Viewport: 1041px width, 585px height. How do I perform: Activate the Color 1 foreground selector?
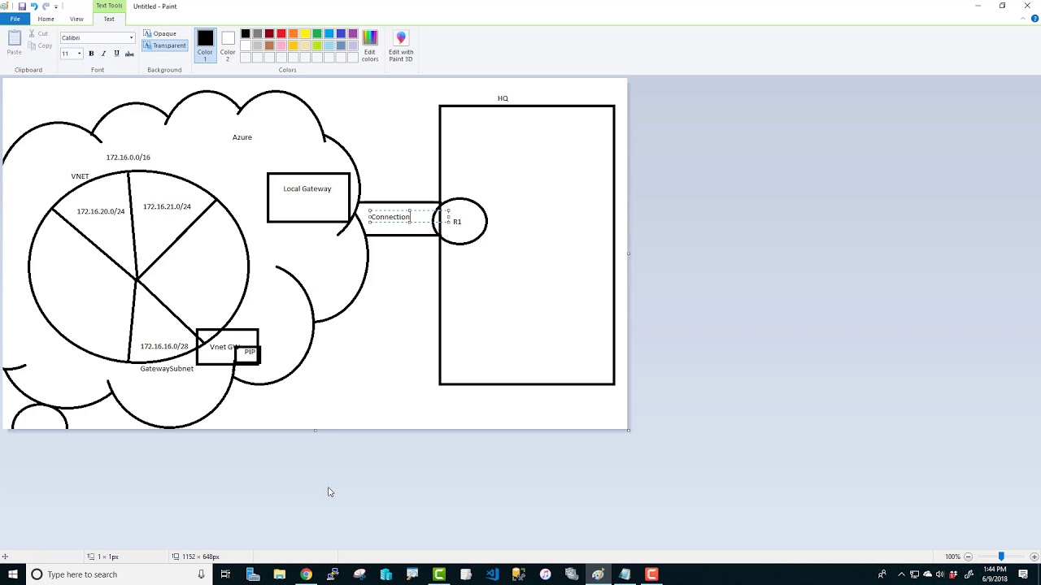pyautogui.click(x=205, y=45)
